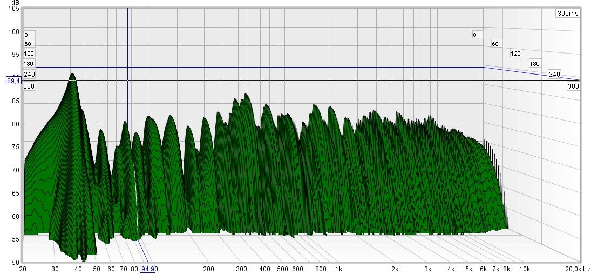Click the 40 Hz frequency axis label
This screenshot has width=591, height=274.
click(x=78, y=269)
